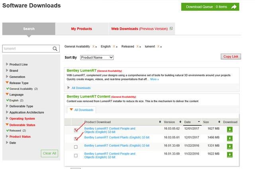Remove the lumenrt filter X
This screenshot has height=169, width=255.
158,47
